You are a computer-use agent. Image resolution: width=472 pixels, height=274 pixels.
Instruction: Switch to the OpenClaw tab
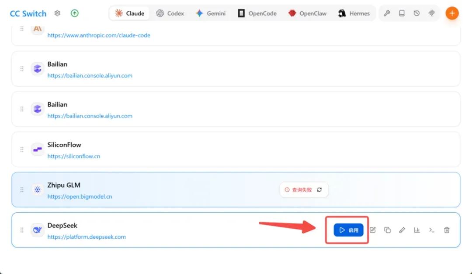pos(307,13)
